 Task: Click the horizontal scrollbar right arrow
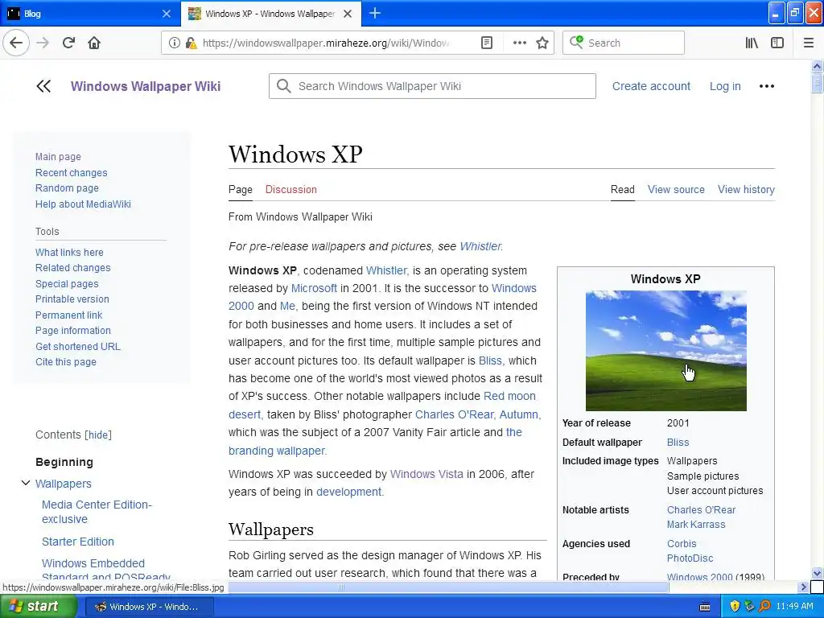tap(802, 587)
